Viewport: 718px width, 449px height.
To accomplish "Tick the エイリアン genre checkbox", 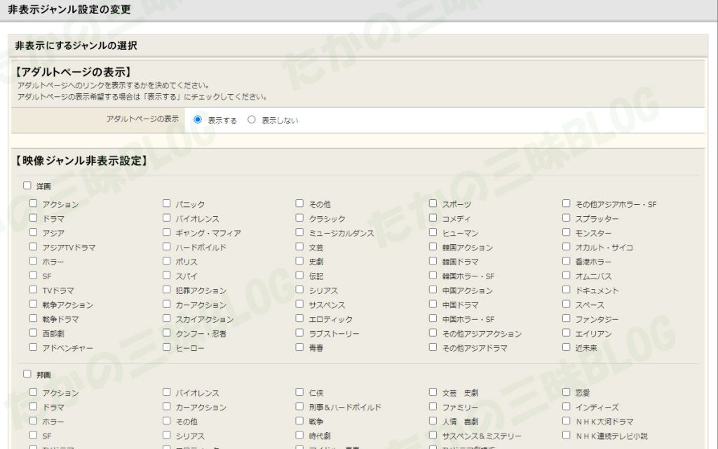I will 566,333.
